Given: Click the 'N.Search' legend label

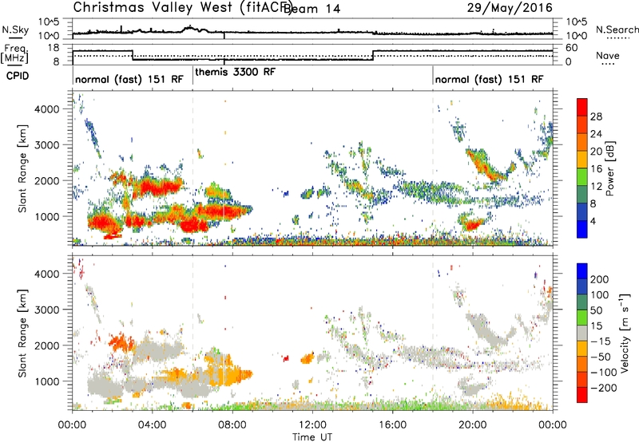Looking at the screenshot, I should pyautogui.click(x=617, y=30).
